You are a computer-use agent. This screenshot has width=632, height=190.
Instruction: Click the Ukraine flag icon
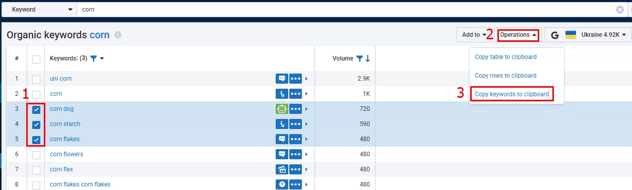(571, 35)
